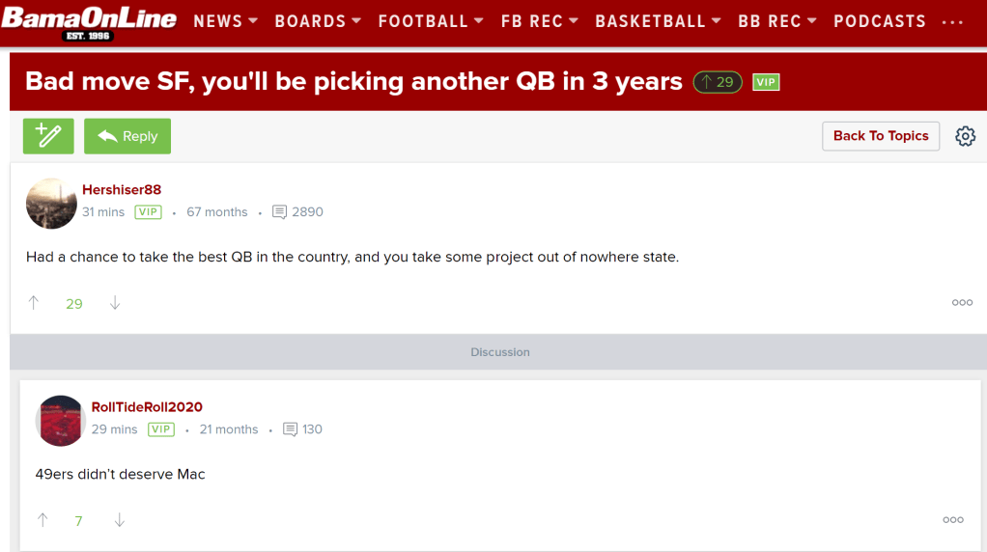
Task: Open the Basketball nav menu
Action: click(x=658, y=21)
